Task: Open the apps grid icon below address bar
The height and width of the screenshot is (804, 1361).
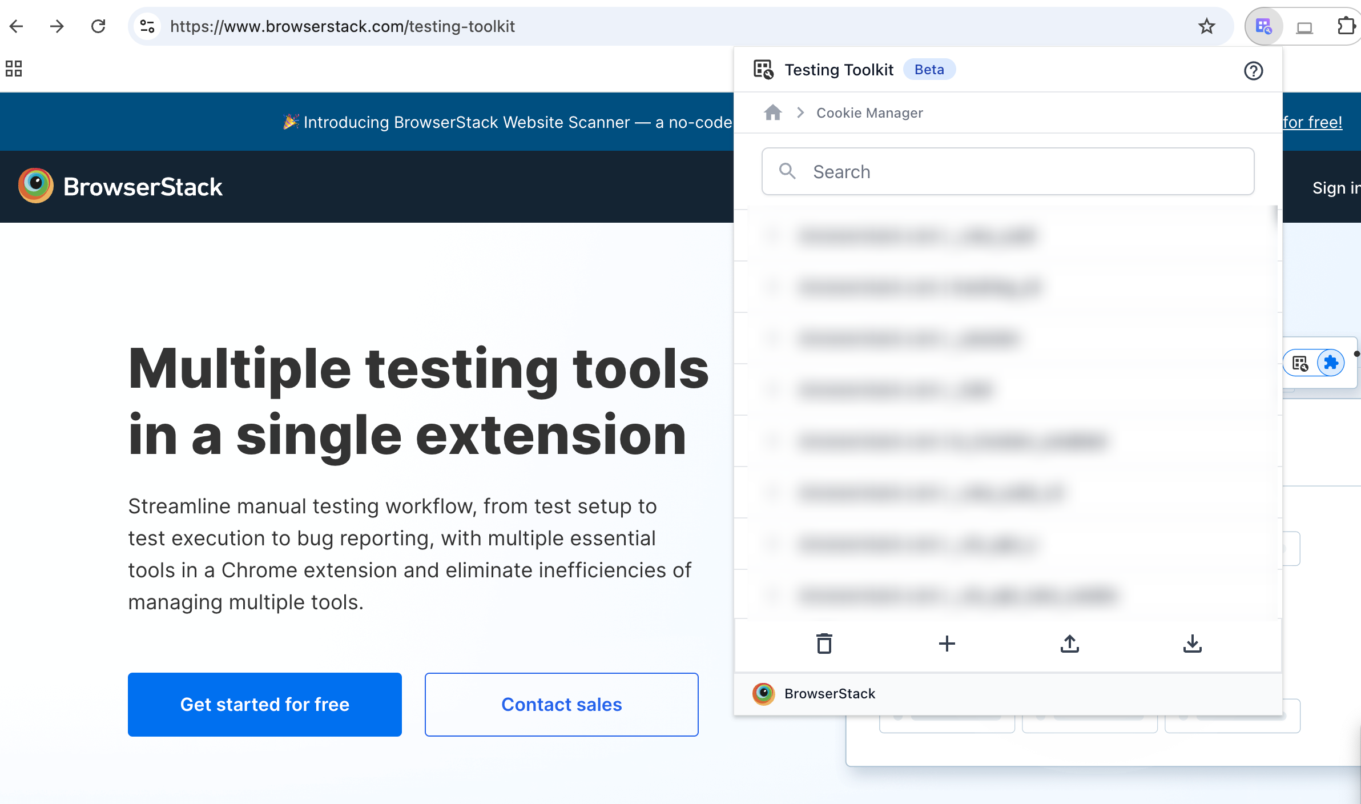Action: (14, 69)
